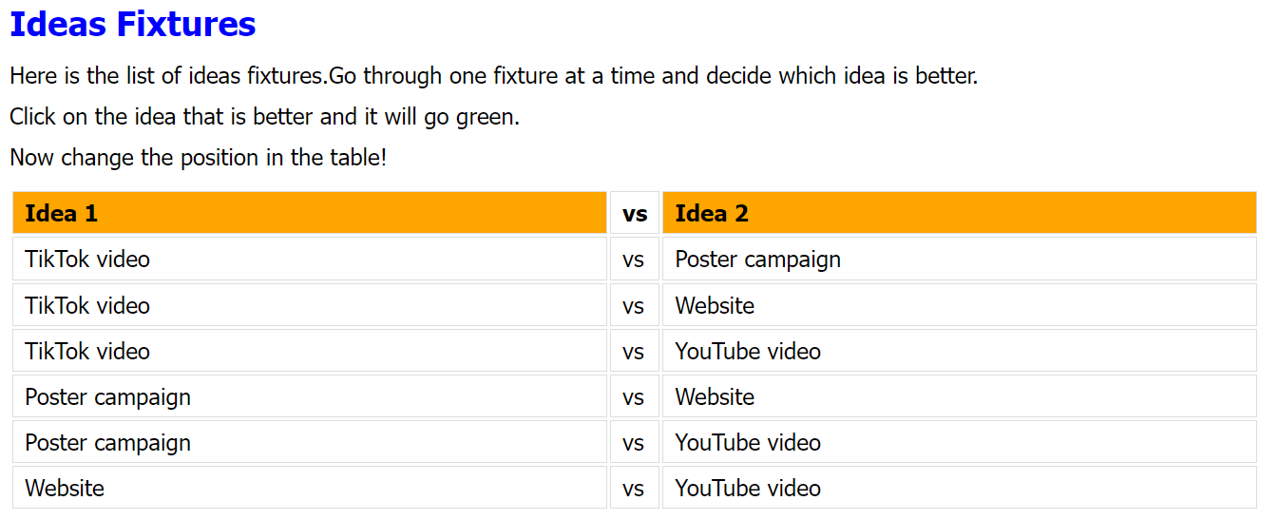Click the Idea 1 column header
Screen dimensions: 1279x520
62,213
